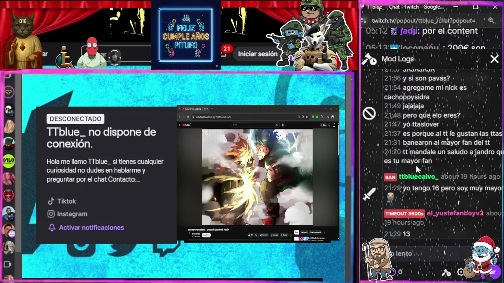Select the 'Todos' filter chip

click(x=296, y=232)
